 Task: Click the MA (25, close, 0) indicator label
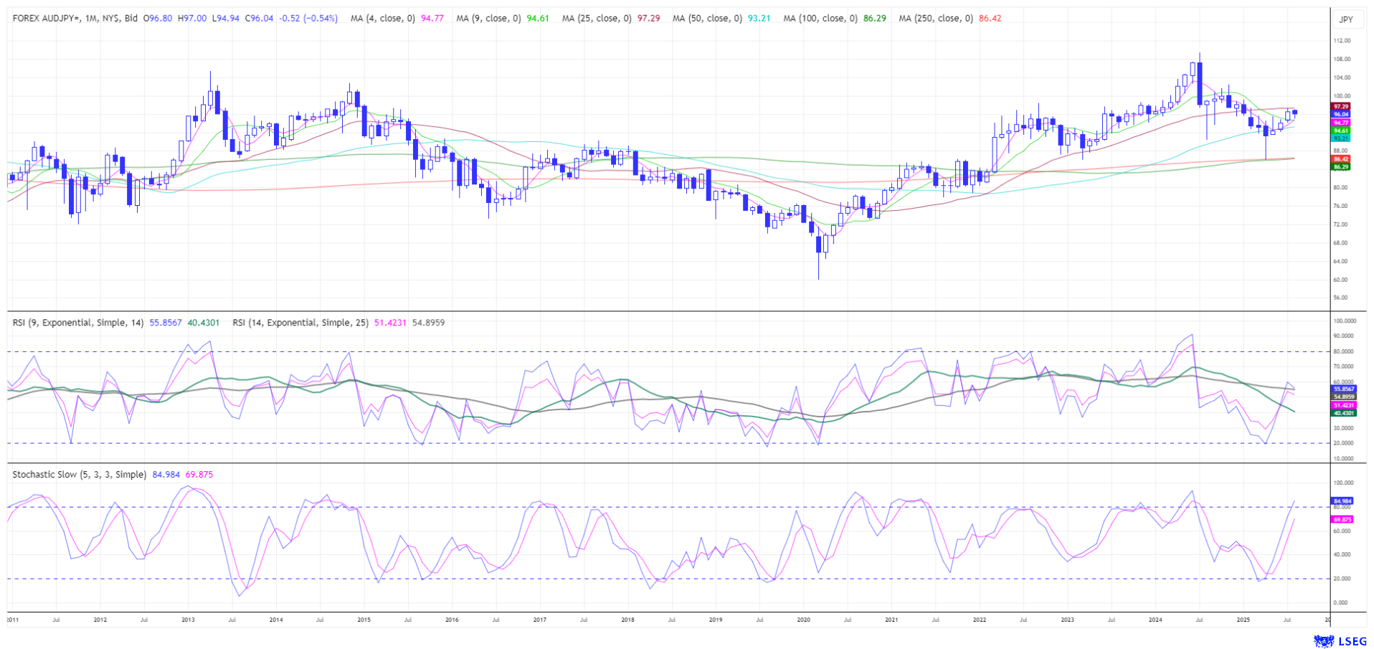[597, 18]
